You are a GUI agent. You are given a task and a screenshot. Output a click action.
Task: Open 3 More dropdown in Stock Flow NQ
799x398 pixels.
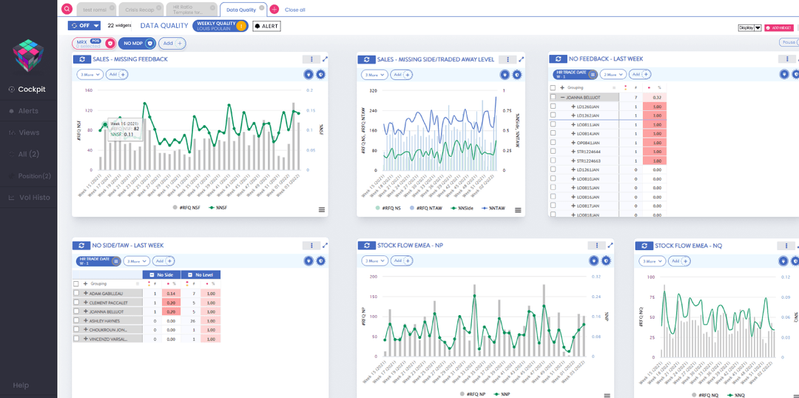pos(653,260)
